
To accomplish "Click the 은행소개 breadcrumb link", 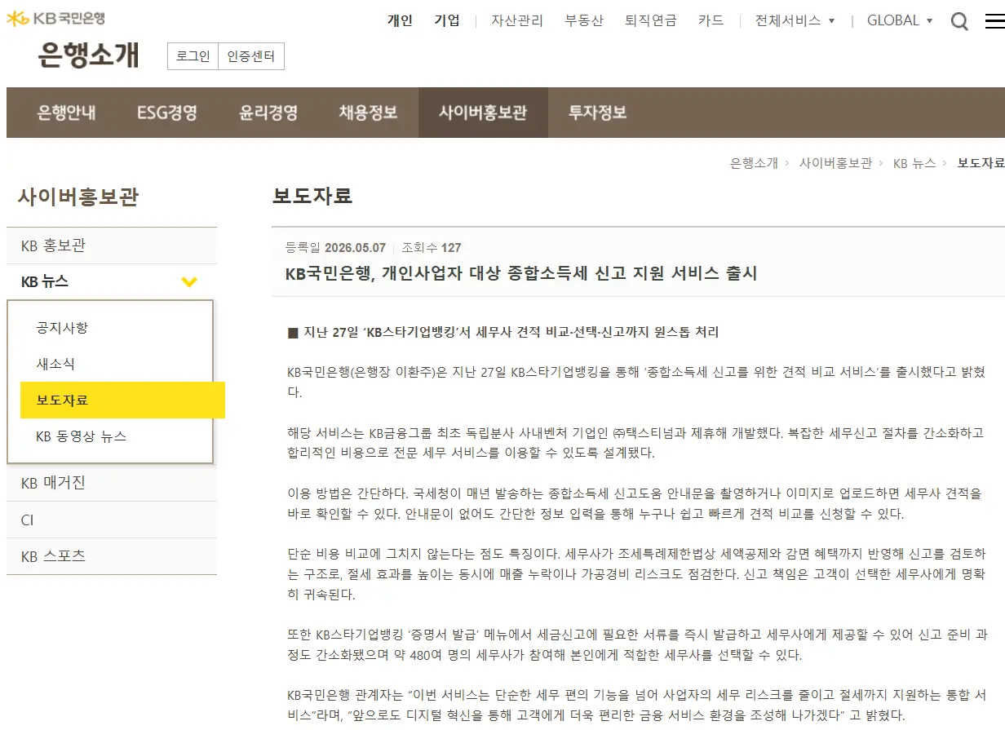I will [x=754, y=163].
